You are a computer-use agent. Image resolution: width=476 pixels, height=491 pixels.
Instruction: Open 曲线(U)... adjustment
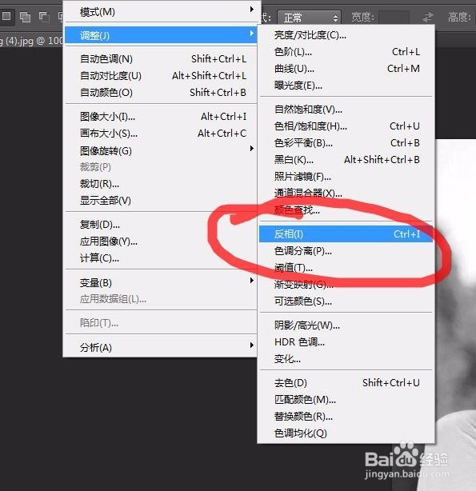(x=346, y=69)
